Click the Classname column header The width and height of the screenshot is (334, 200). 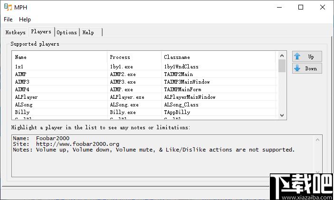point(219,57)
